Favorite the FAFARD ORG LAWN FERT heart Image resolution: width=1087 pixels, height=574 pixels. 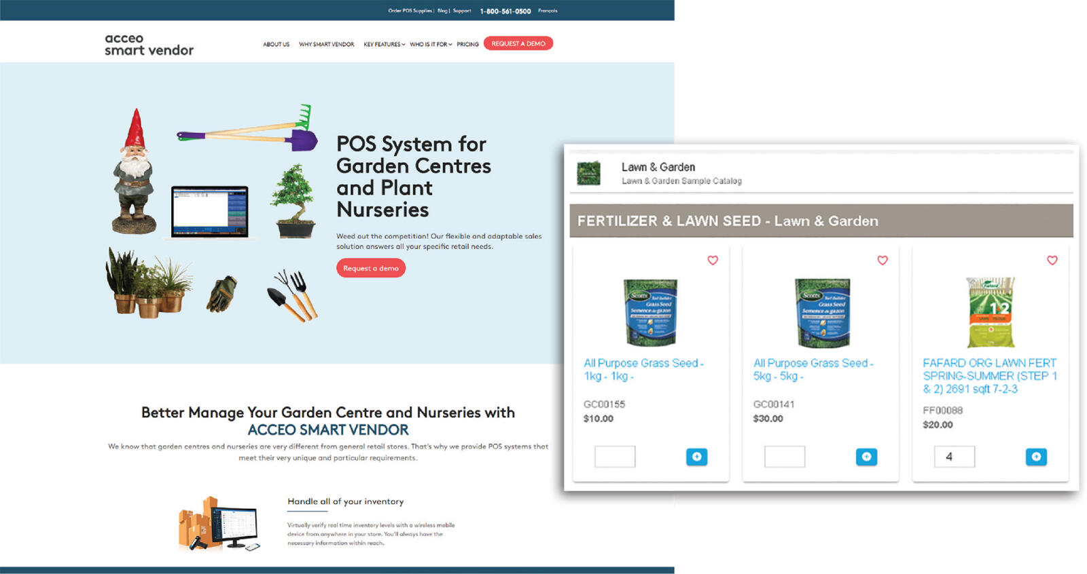pos(1052,261)
